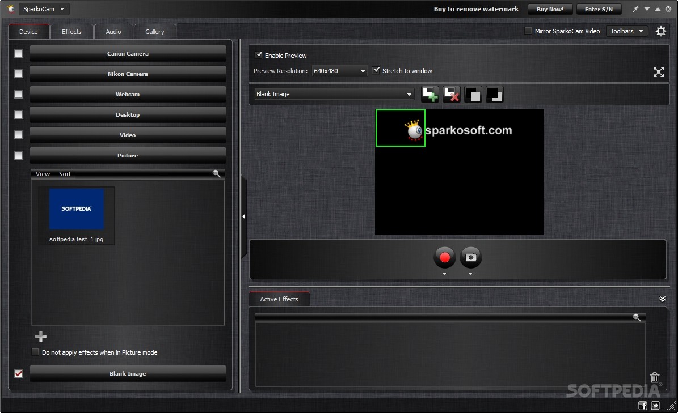Screen dimensions: 678x413
Task: Open fullscreen preview with the expand arrows icon
Action: pos(659,71)
